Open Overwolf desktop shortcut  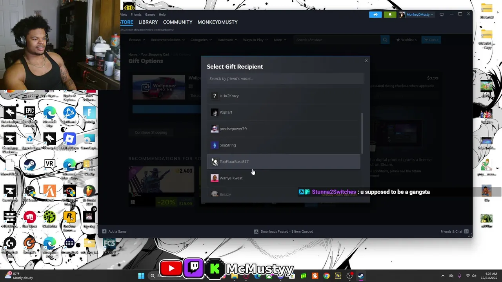49,141
